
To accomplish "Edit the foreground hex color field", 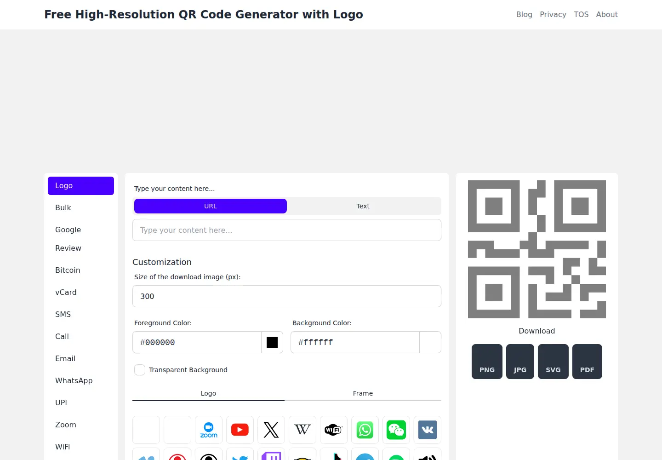I will point(197,342).
